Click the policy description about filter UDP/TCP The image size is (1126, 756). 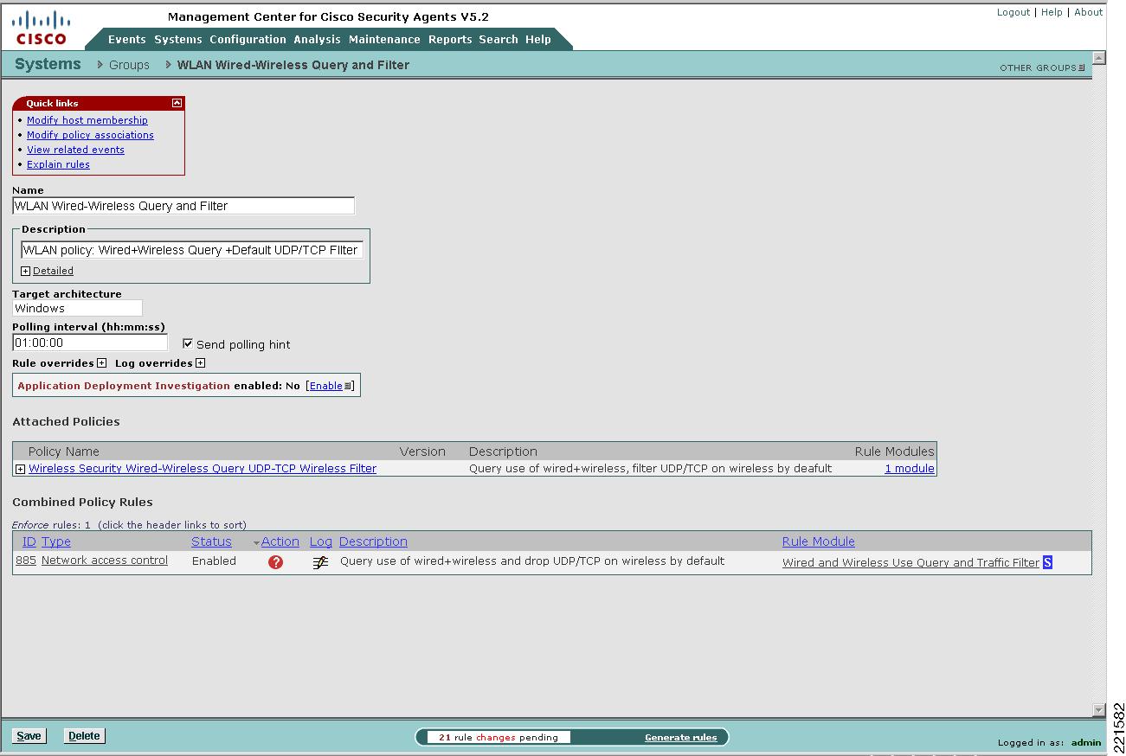click(650, 469)
